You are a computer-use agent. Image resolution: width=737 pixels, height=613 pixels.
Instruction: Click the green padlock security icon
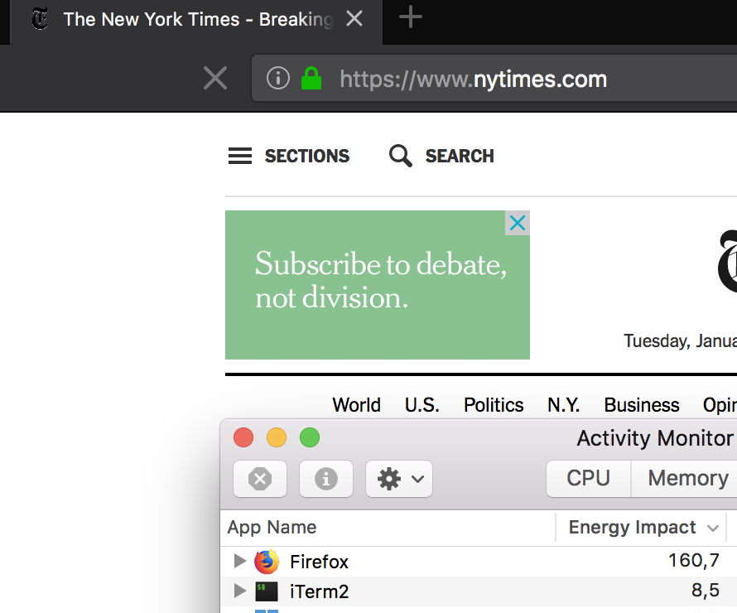tap(311, 78)
